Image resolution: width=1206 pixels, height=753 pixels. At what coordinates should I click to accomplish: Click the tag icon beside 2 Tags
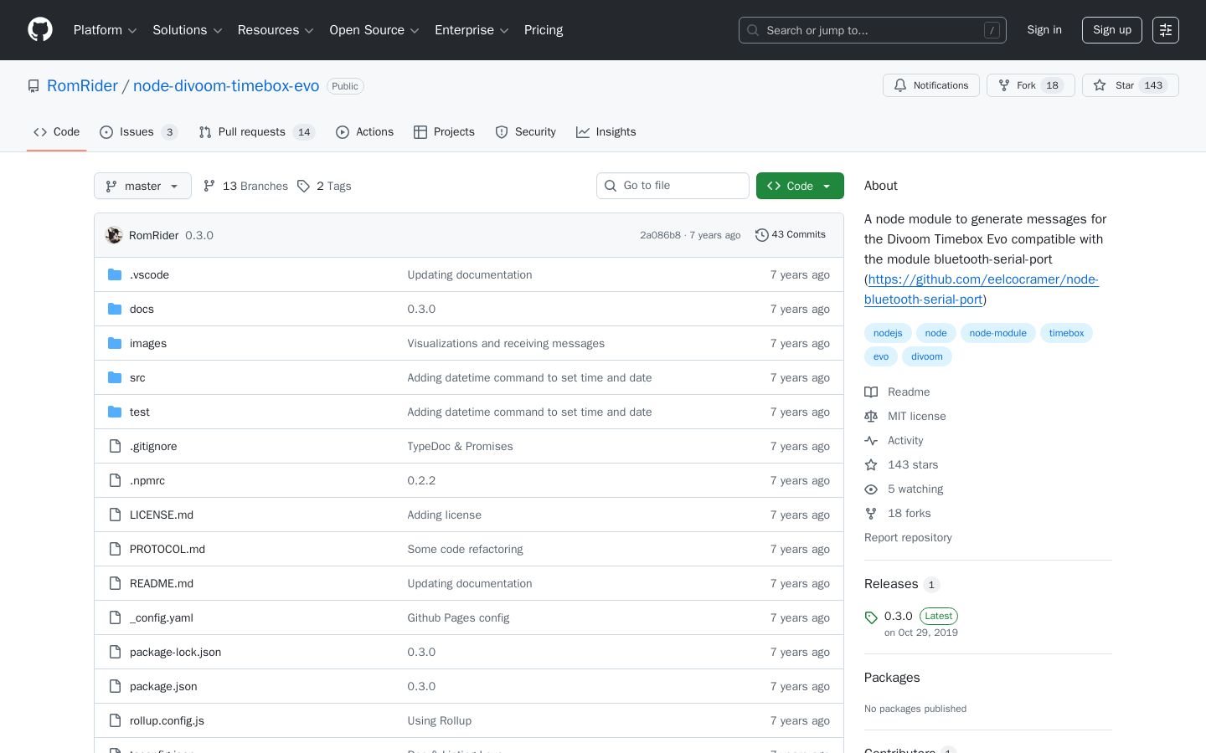[303, 186]
